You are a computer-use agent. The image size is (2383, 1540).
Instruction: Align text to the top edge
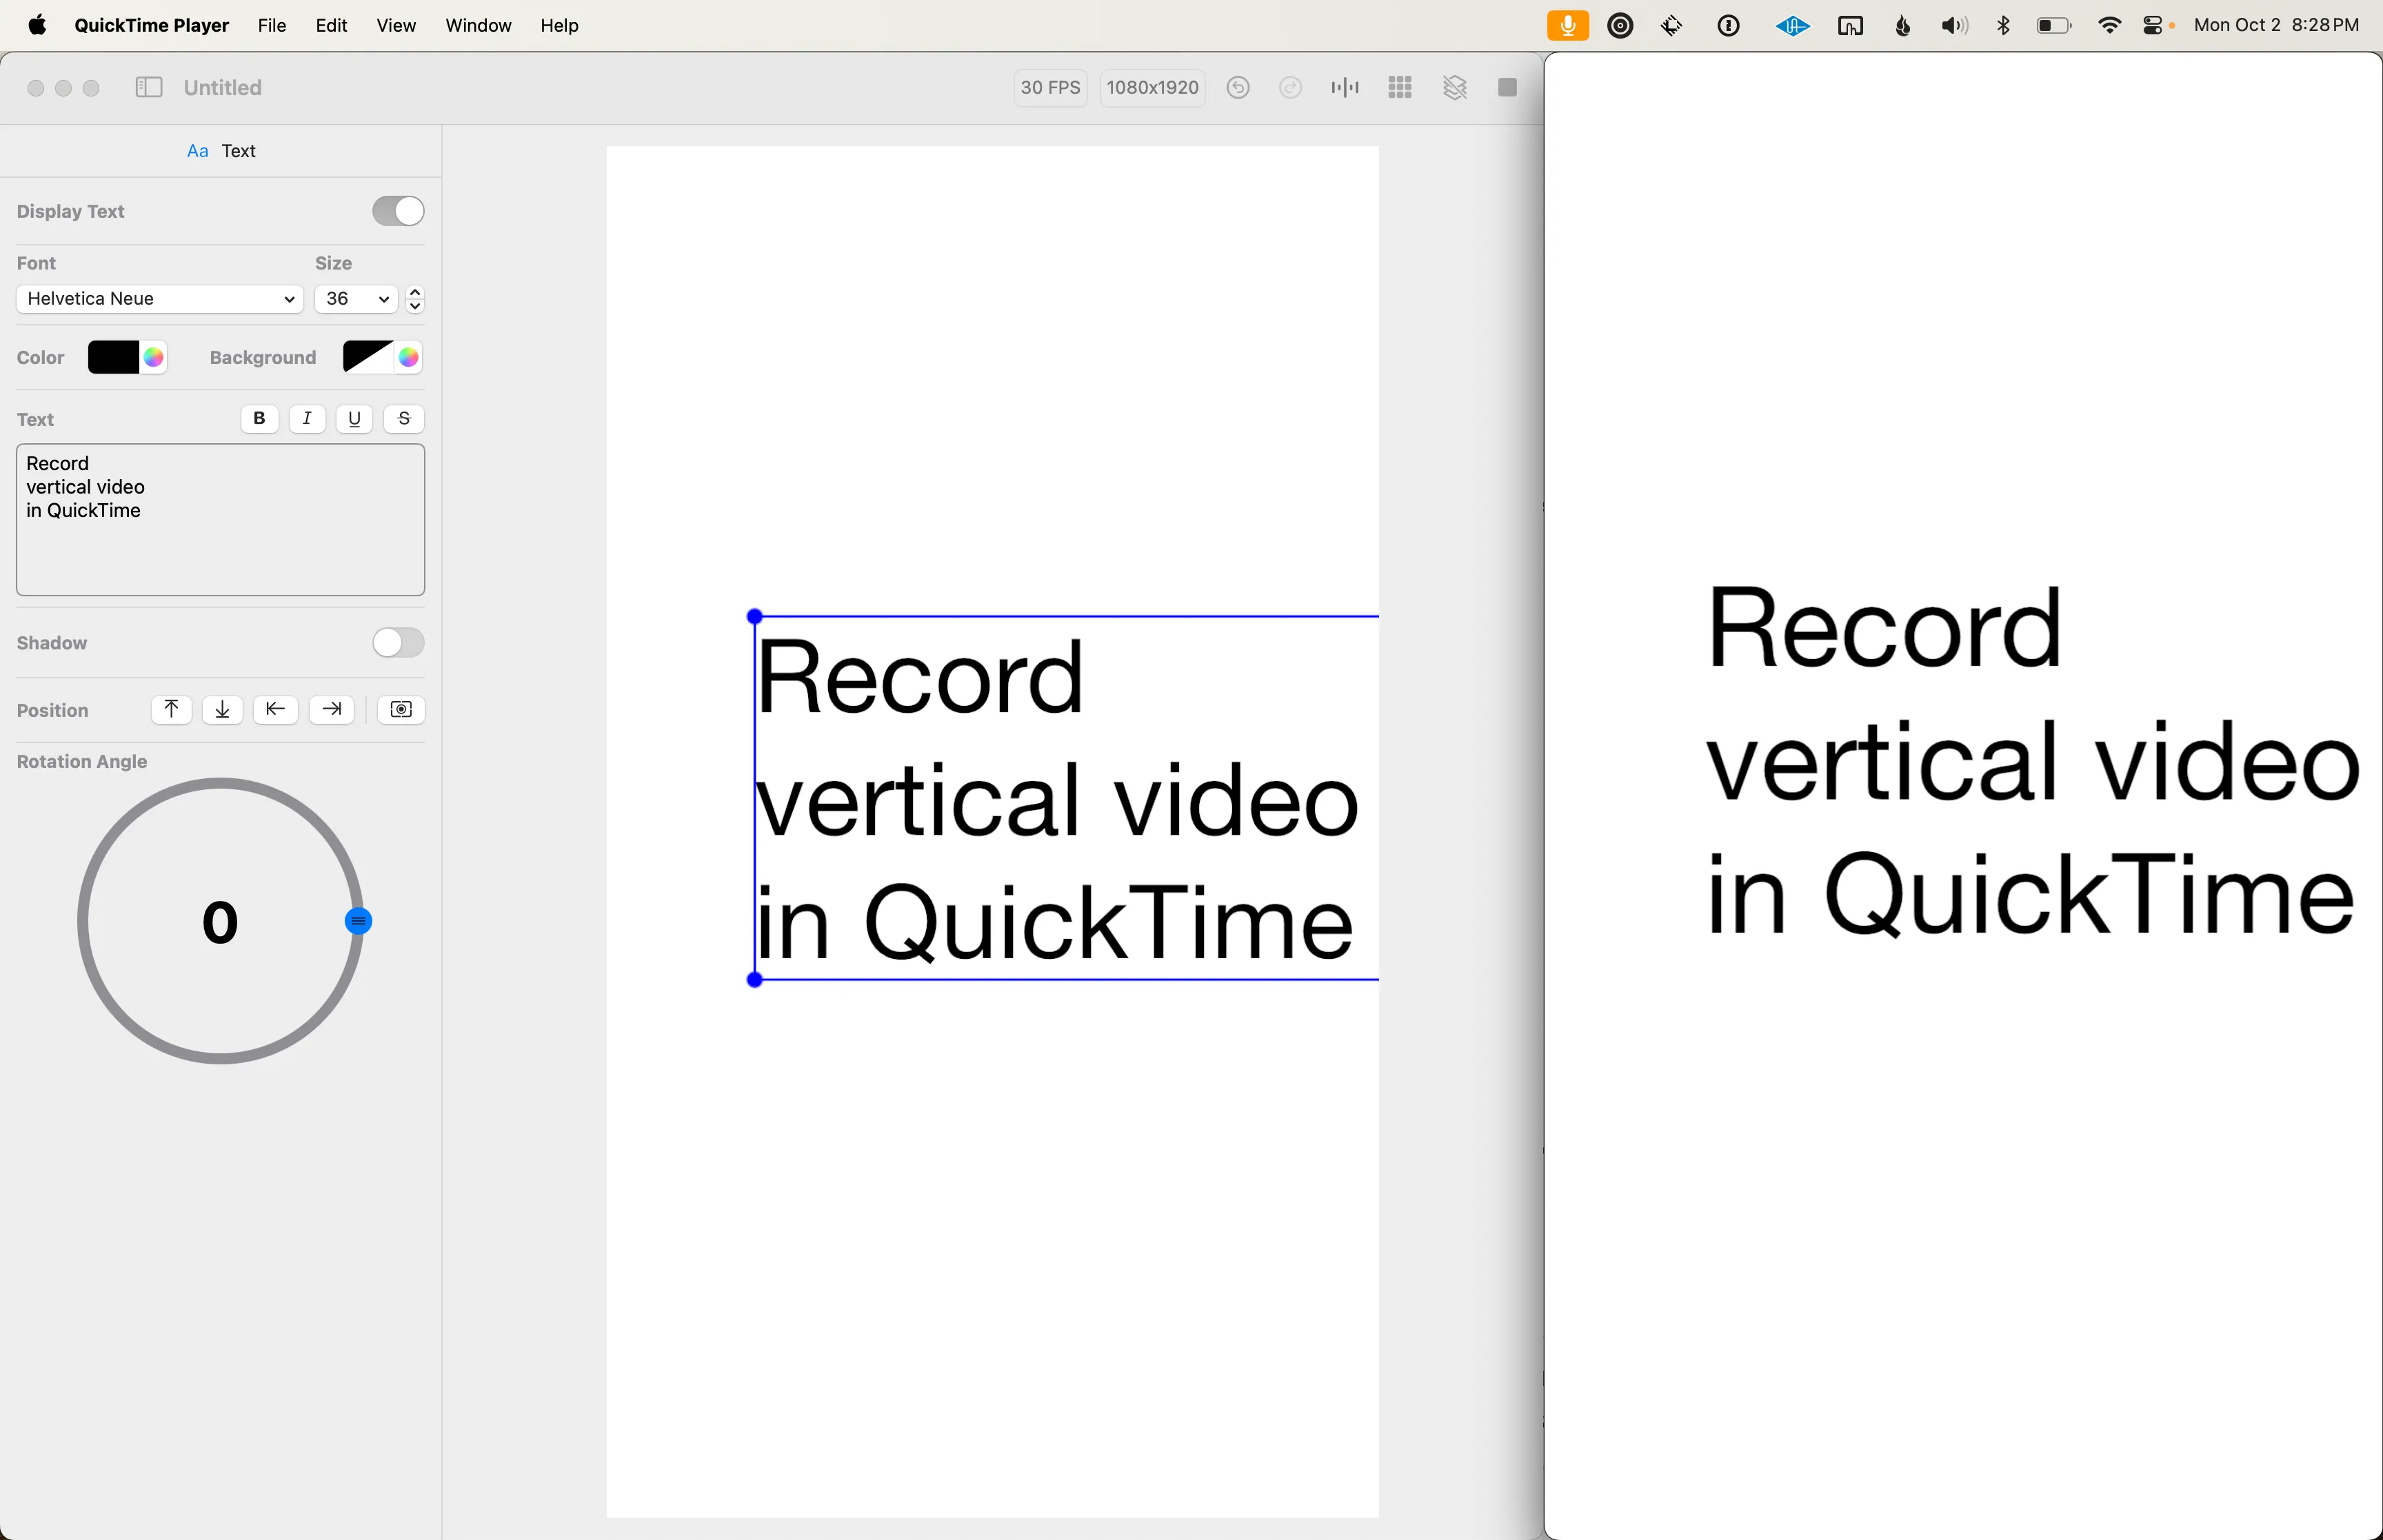click(x=171, y=710)
